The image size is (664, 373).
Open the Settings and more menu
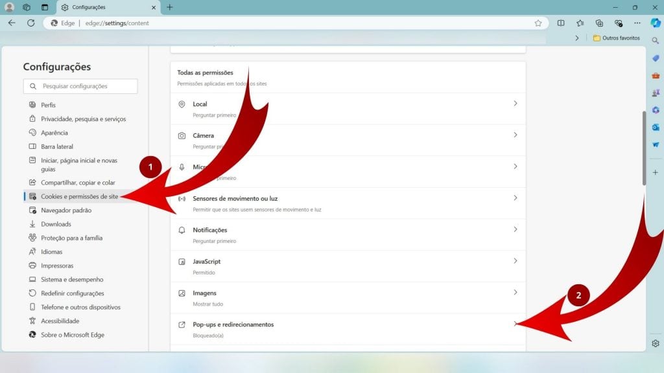tap(637, 23)
